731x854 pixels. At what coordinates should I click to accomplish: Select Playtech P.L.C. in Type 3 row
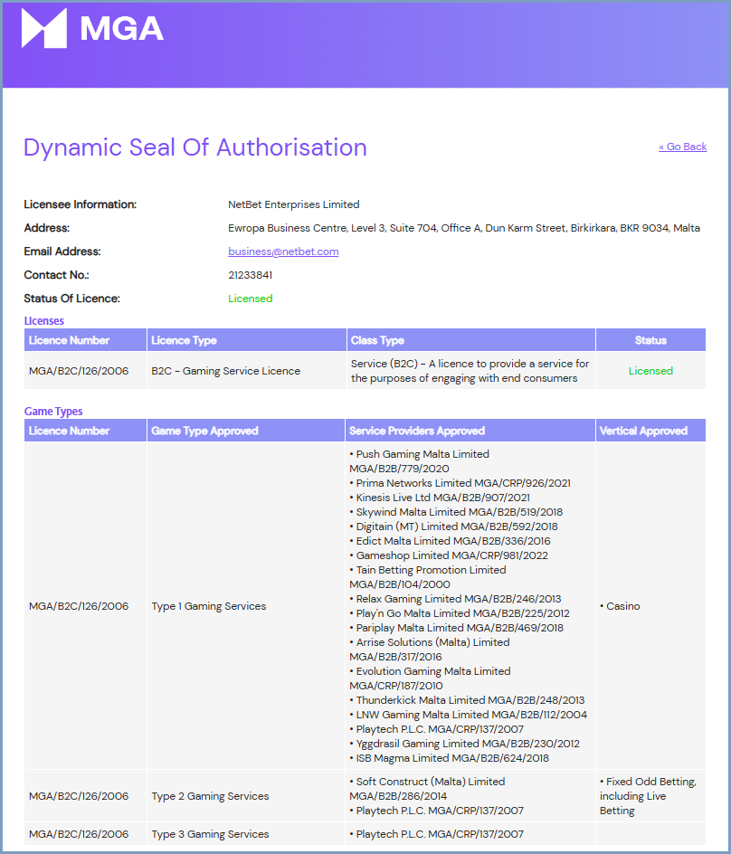[437, 834]
